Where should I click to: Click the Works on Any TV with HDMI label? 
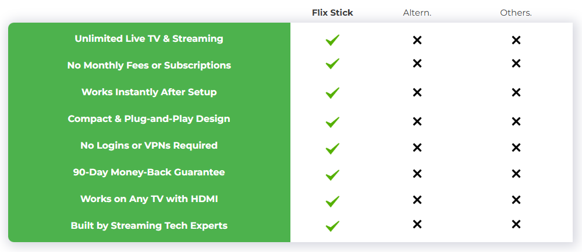(x=149, y=199)
